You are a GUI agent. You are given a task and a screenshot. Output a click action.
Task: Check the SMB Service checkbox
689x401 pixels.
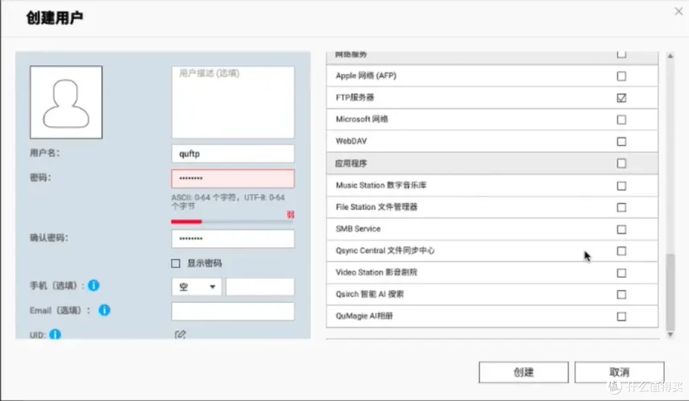click(x=621, y=229)
